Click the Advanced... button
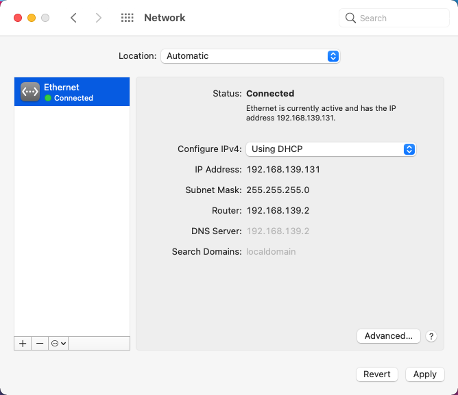The image size is (458, 395). (388, 336)
